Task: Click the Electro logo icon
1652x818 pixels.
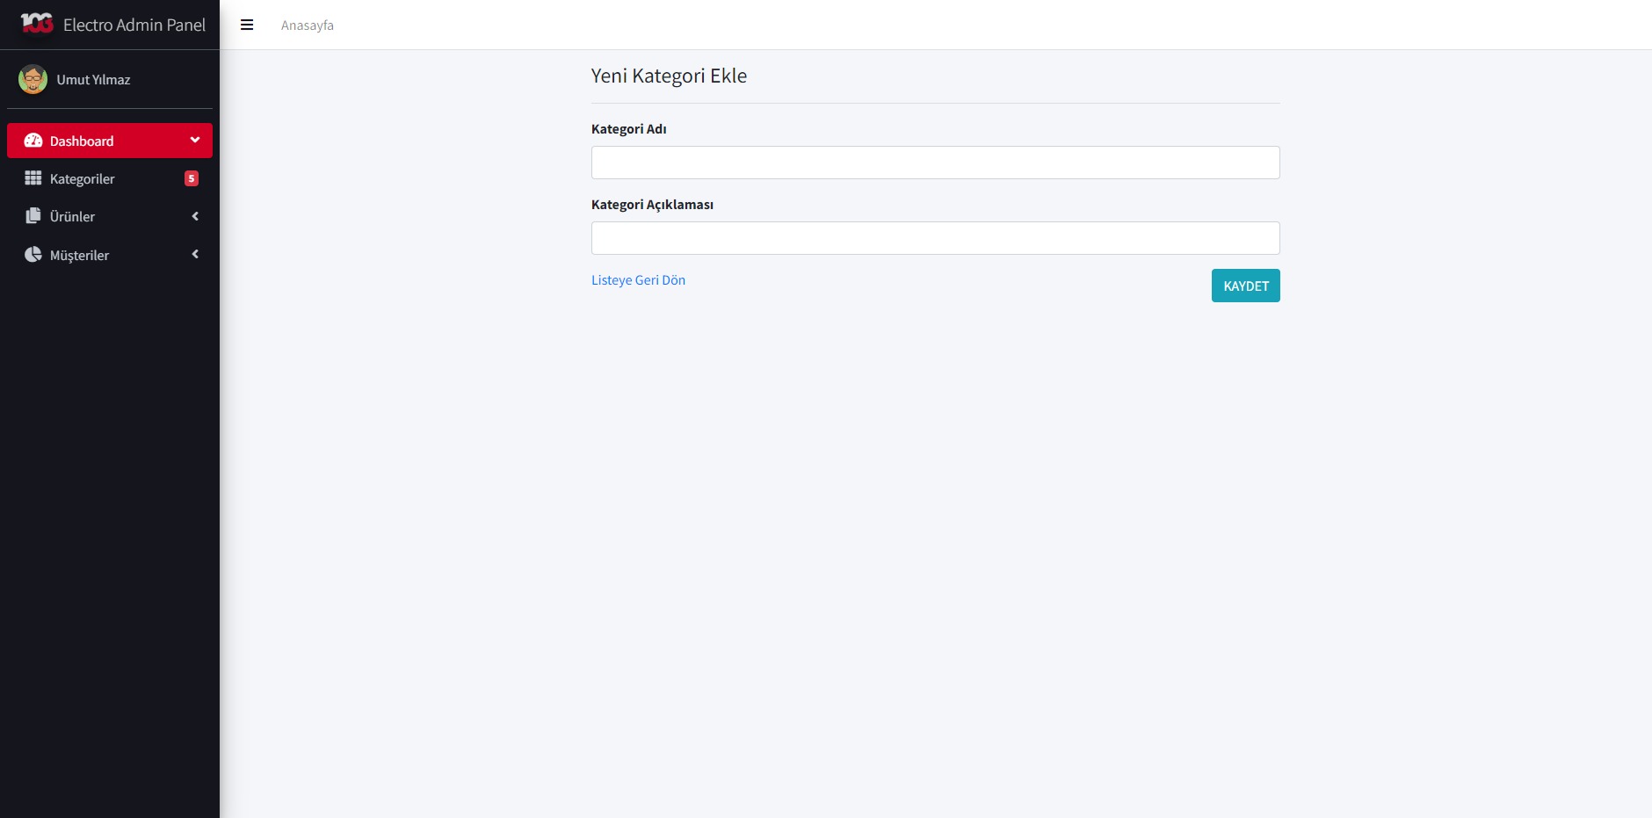Action: pyautogui.click(x=37, y=24)
